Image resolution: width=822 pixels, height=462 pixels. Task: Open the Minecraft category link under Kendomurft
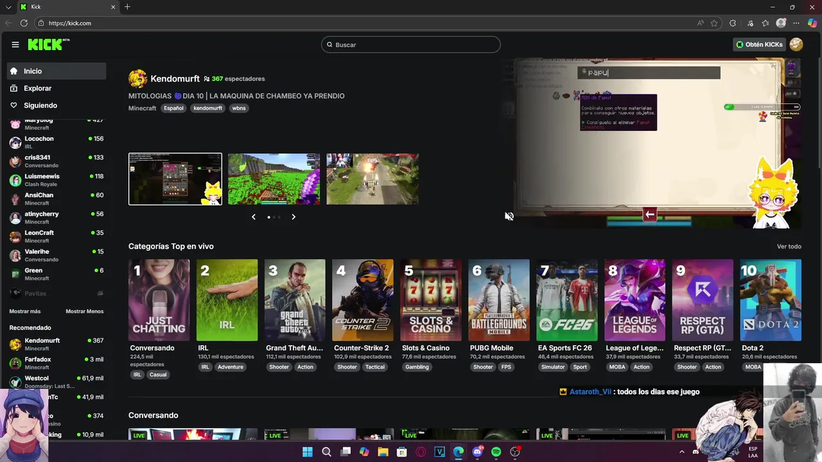coord(142,108)
